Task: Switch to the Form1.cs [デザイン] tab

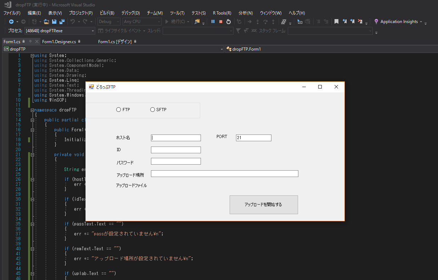Action: (x=115, y=41)
